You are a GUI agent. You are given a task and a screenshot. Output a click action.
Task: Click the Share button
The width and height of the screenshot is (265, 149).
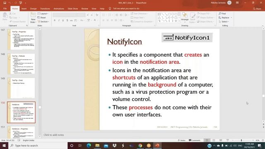click(x=257, y=9)
